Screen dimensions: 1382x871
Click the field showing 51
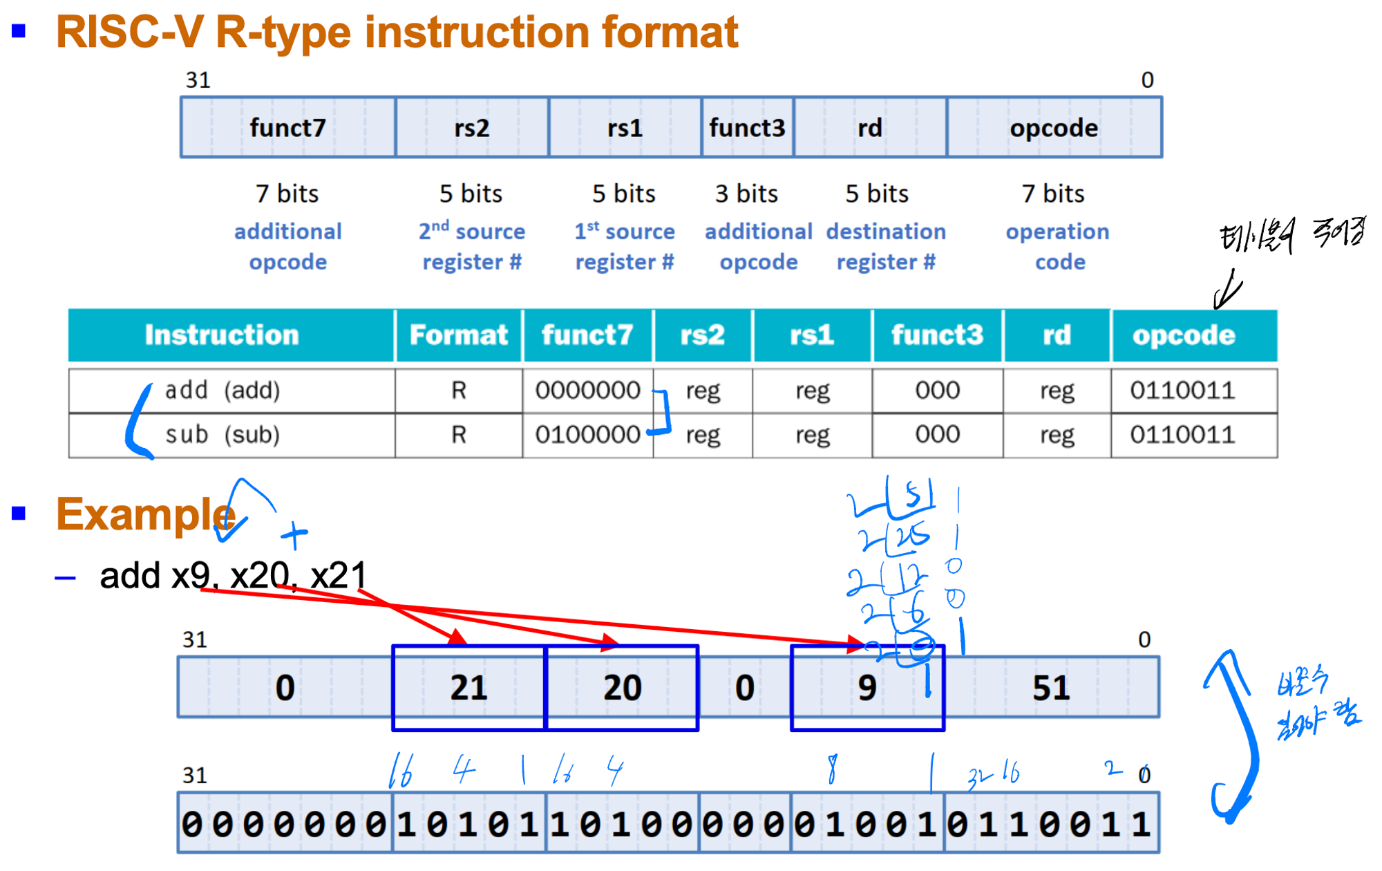[1051, 688]
